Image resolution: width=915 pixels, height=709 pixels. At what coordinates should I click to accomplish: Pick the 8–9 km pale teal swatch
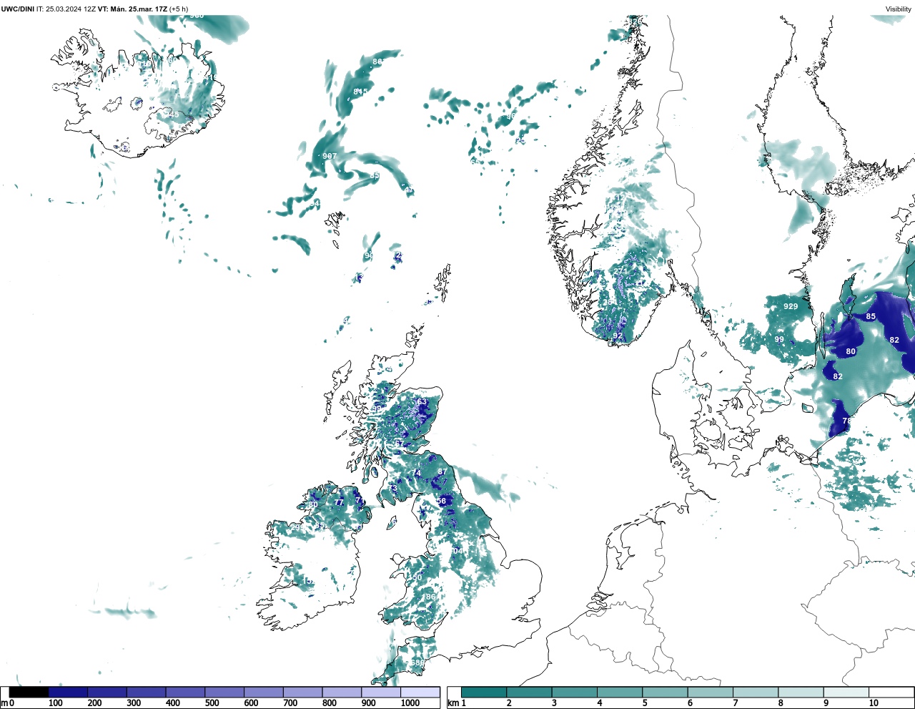(801, 692)
